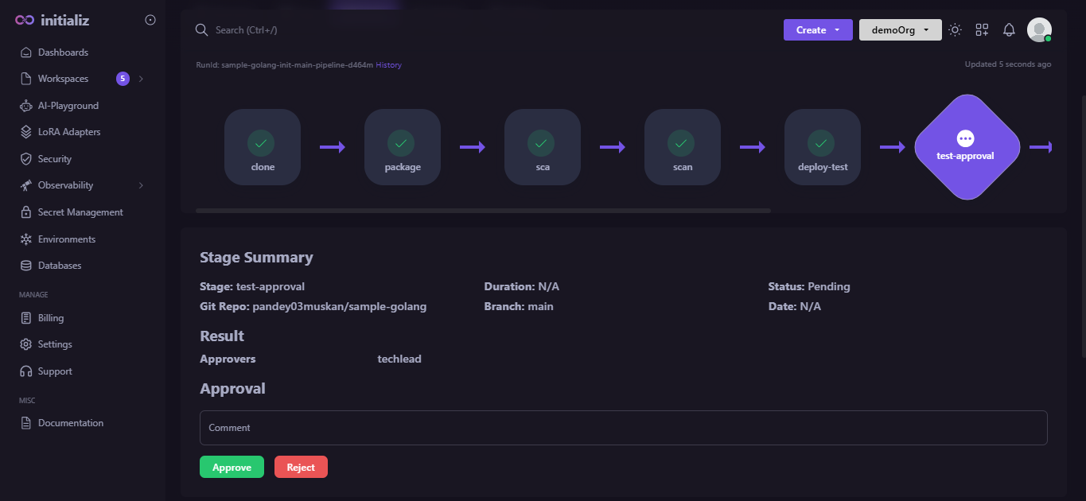
Task: Click the Workspaces count badge 5
Action: click(x=123, y=79)
